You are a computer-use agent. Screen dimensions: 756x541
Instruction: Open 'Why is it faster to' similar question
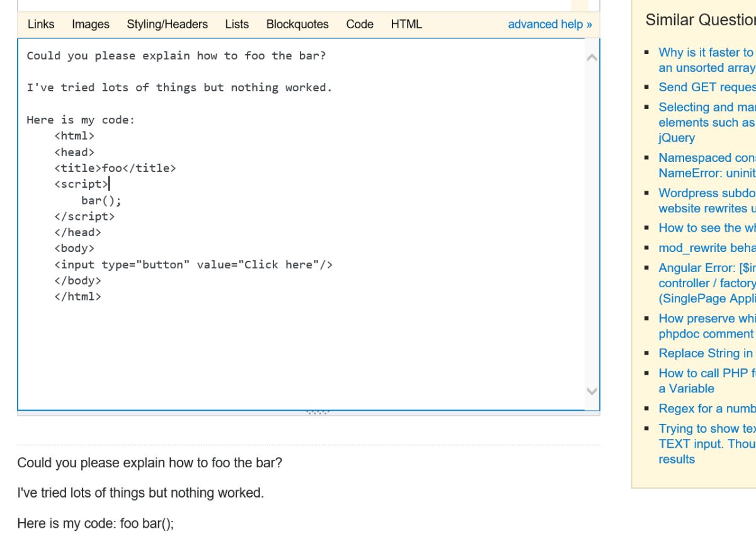707,60
